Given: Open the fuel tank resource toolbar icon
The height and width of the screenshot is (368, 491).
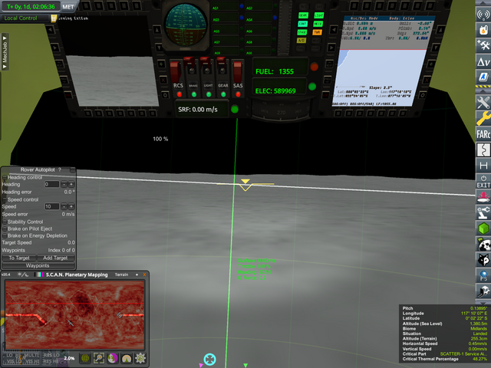Looking at the screenshot, I should pos(483,30).
